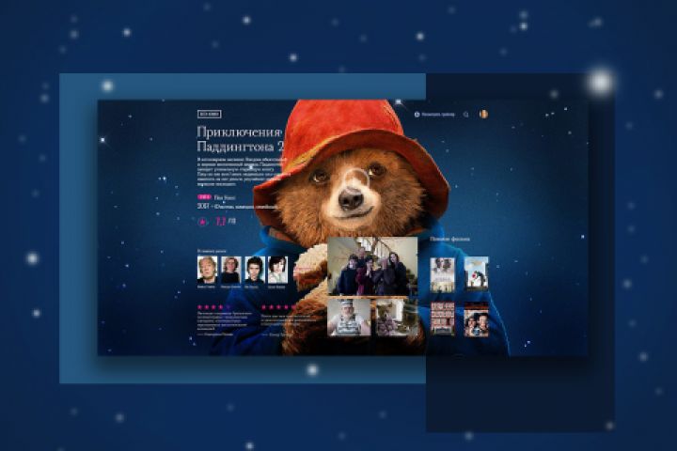Image resolution: width=677 pixels, height=451 pixels.
Task: Open cast photo of dark-haired young man
Action: pos(254,270)
